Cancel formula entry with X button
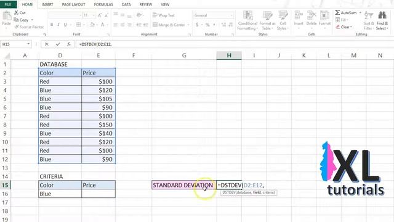The image size is (394, 222). (x=47, y=44)
